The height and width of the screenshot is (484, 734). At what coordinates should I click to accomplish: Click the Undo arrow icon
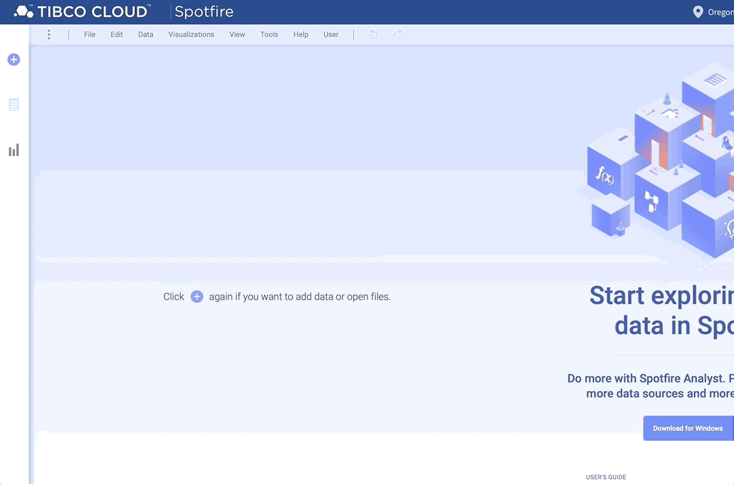tap(373, 34)
